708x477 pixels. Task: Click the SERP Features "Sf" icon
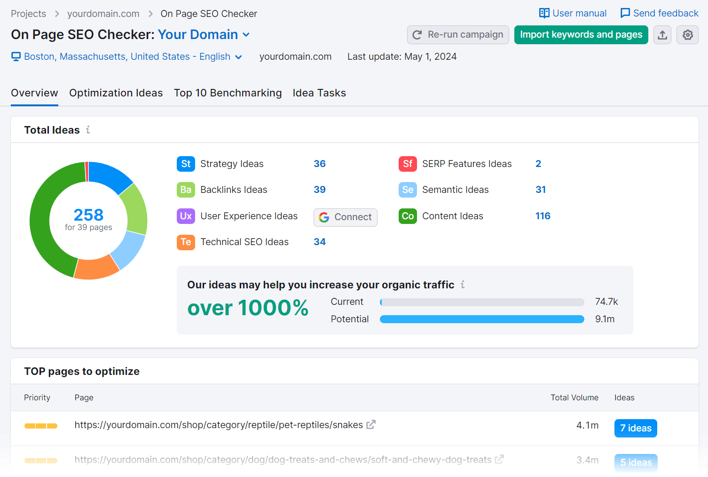click(x=407, y=164)
